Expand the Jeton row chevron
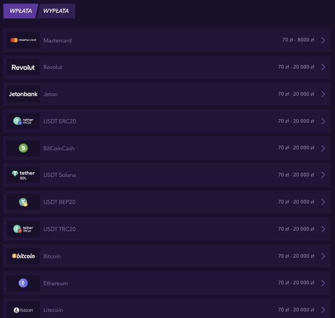 [x=323, y=94]
